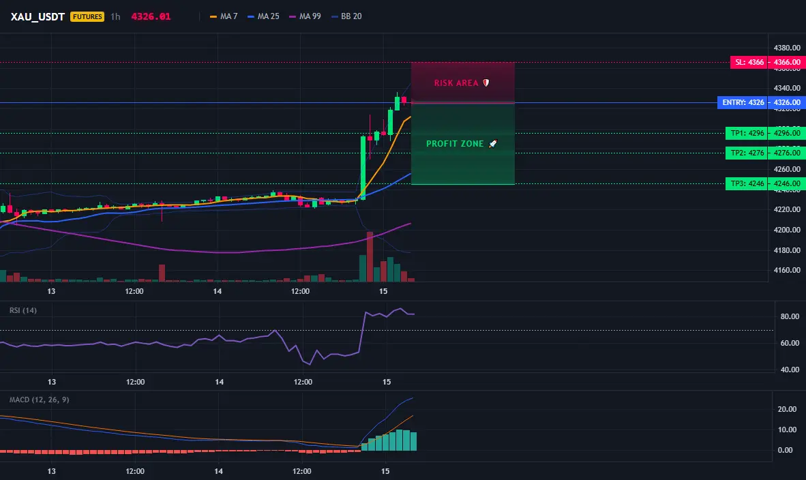Click the shield icon in RISK AREA
Viewport: 806px width, 480px height.
(486, 82)
